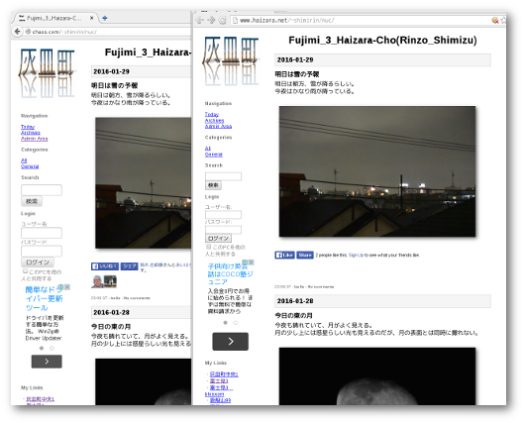Click Facebook Share button in right window
Viewport: 525px width, 424px height.
(305, 256)
